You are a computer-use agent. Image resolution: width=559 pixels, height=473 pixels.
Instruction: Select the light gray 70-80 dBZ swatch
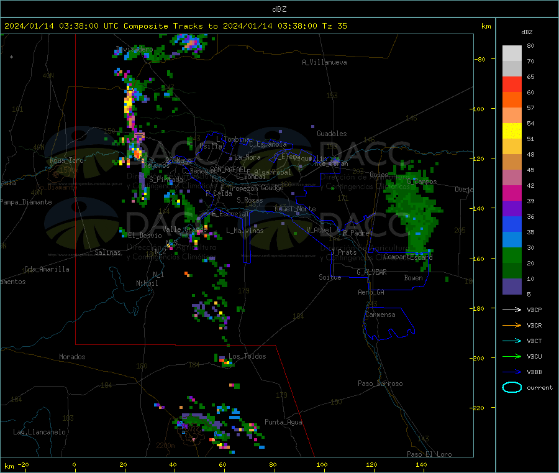512,53
